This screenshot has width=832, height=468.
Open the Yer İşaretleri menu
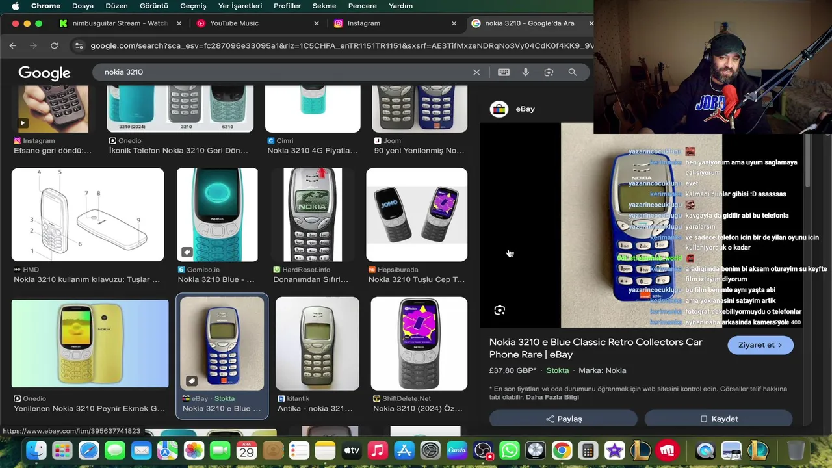240,6
